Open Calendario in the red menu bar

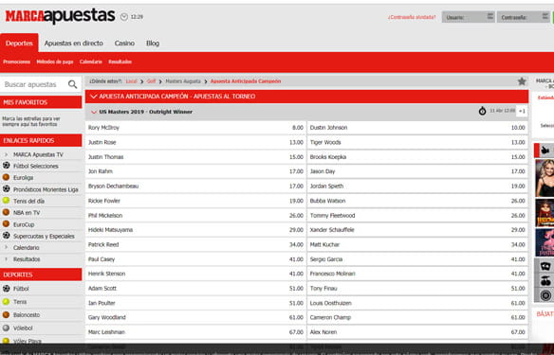click(x=91, y=62)
